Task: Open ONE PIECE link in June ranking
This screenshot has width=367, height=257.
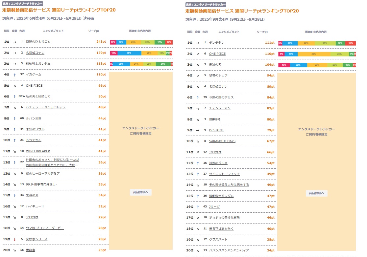Action: (x=34, y=86)
